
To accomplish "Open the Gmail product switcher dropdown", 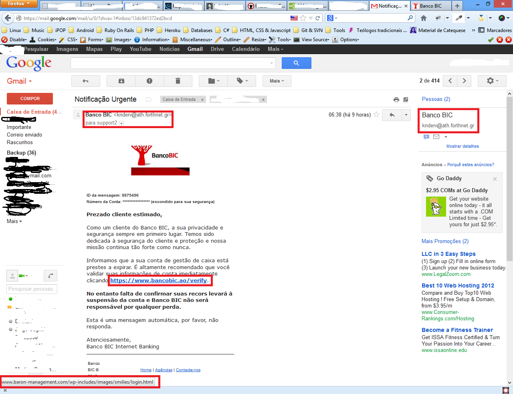I will (19, 81).
